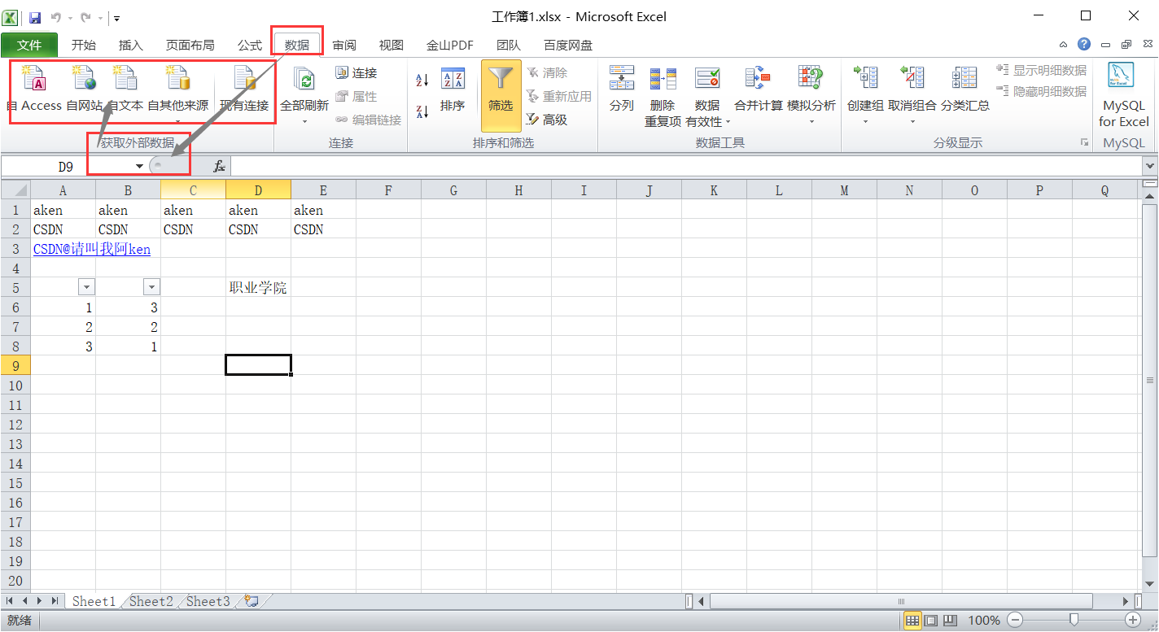Viewport: 1159px width, 632px height.
Task: Open filter dropdown in cell A5
Action: tap(86, 287)
